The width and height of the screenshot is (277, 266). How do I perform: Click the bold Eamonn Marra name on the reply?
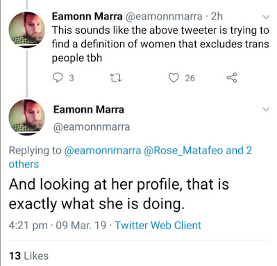(x=89, y=110)
